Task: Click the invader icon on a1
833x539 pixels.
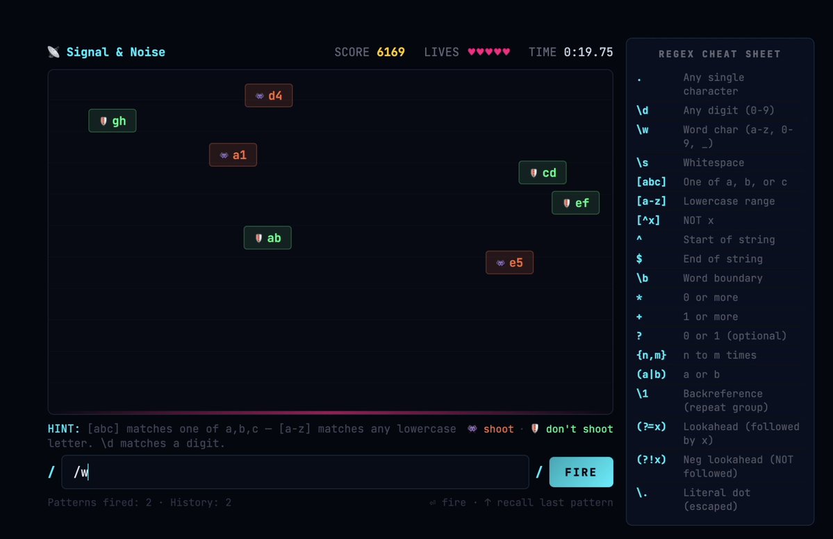Action: point(224,156)
